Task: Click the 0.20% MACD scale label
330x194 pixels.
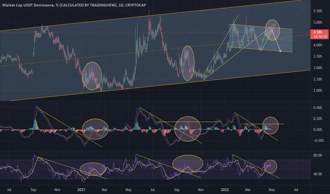Action: (318, 119)
